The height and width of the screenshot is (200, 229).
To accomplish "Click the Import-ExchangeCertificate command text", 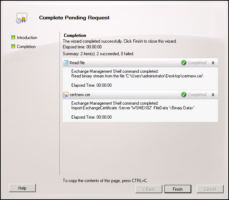I will pos(133,108).
